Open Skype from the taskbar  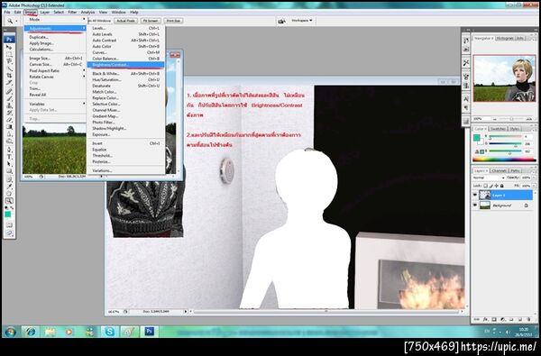[x=109, y=332]
